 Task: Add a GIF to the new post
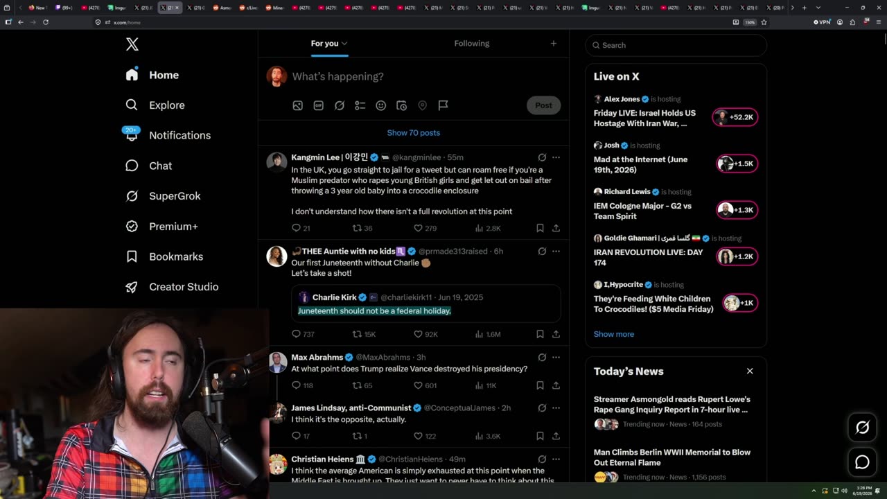tap(318, 105)
